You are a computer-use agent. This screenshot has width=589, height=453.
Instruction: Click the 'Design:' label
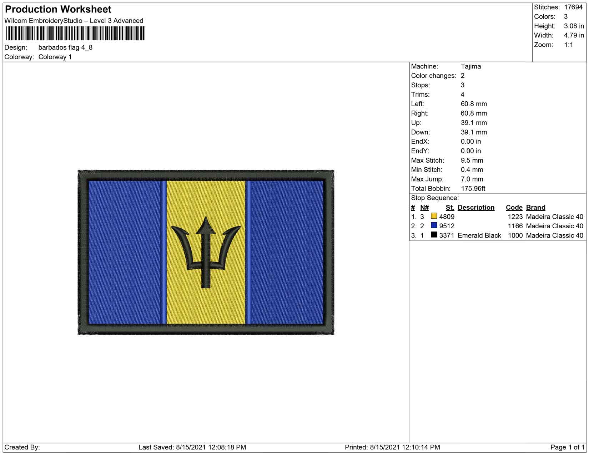coord(16,47)
